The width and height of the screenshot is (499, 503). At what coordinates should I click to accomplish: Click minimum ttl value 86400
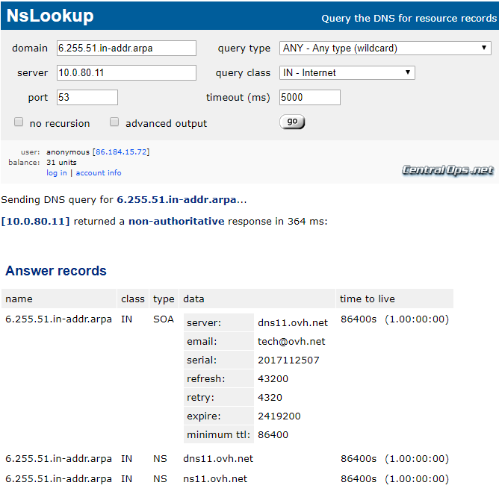point(273,434)
